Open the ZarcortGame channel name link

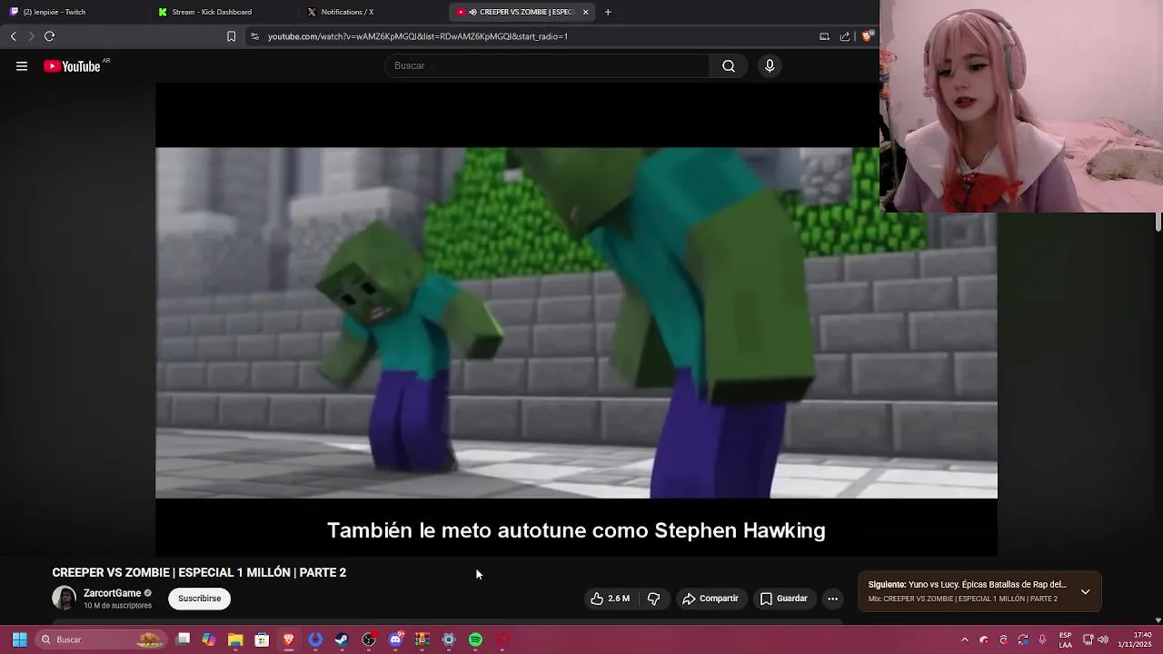coord(112,593)
